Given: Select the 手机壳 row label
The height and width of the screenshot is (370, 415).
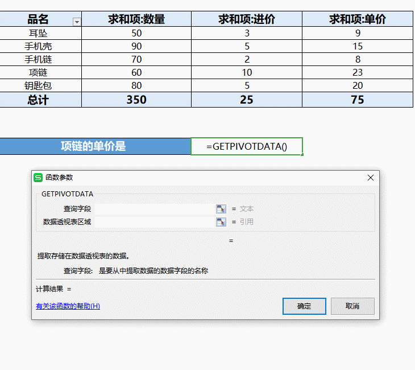Looking at the screenshot, I should pyautogui.click(x=40, y=46).
